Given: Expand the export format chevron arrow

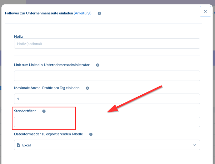Looking at the screenshot, I should (194, 145).
